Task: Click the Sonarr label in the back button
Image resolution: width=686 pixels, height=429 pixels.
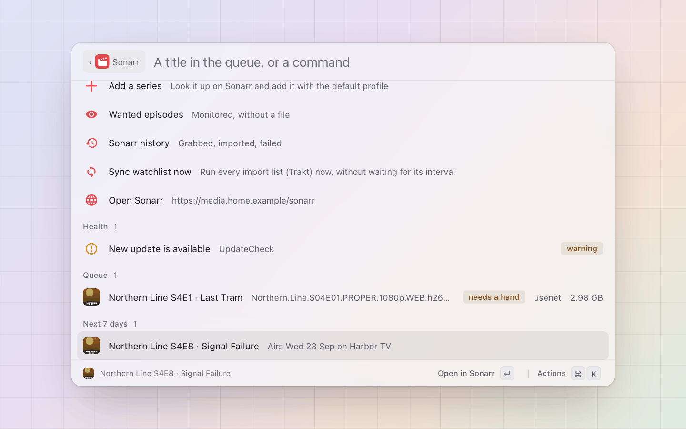Action: [126, 62]
